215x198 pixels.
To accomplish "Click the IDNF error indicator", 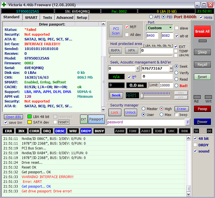I will (x=159, y=131).
